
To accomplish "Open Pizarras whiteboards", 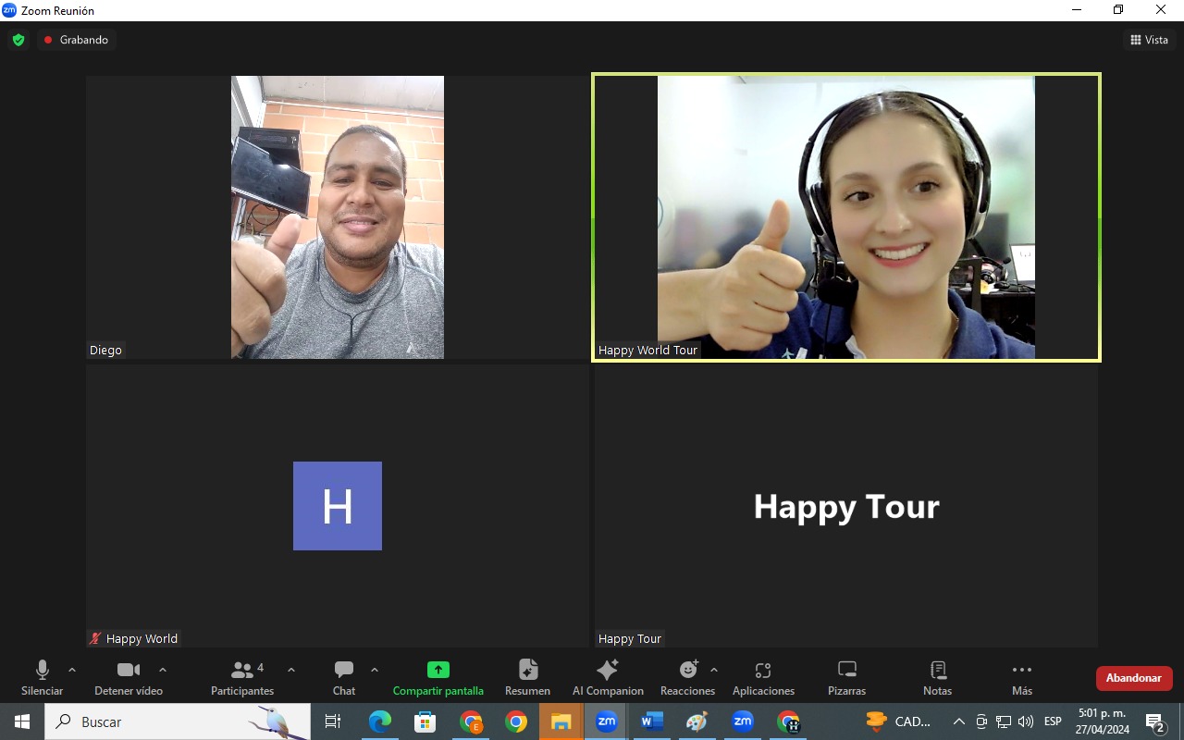I will [846, 678].
